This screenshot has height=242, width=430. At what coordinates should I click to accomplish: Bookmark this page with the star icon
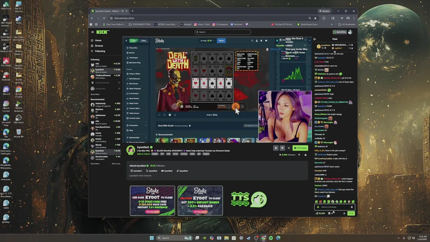tap(315, 18)
